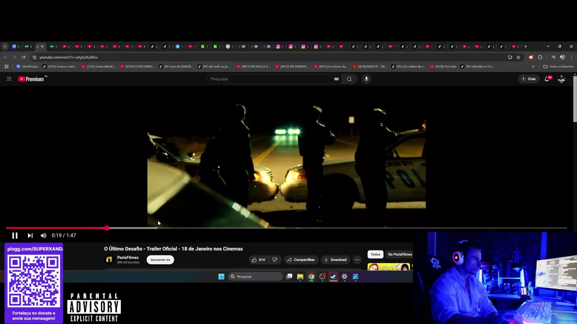Click the video player frame
Screen dimensions: 577x324
pos(287,157)
